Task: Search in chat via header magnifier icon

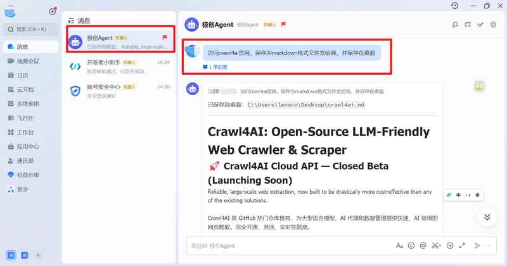Action: coord(455,25)
